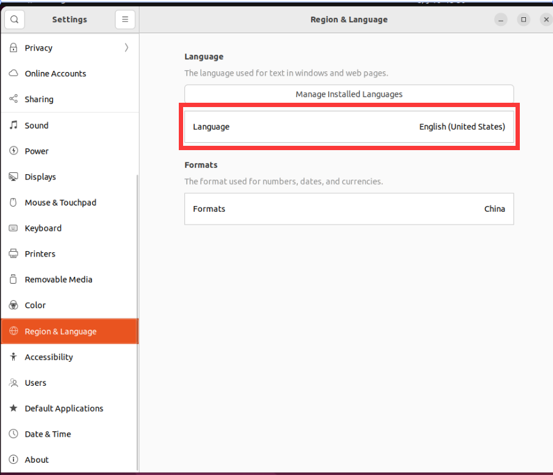Image resolution: width=553 pixels, height=475 pixels.
Task: Click the Printers icon in sidebar
Action: (x=14, y=254)
